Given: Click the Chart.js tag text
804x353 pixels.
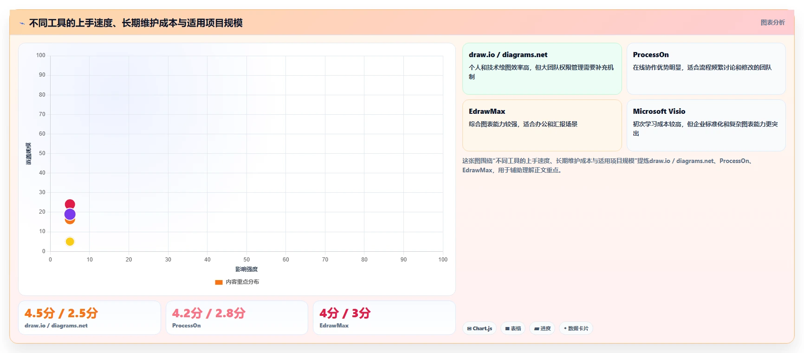Looking at the screenshot, I should (482, 328).
